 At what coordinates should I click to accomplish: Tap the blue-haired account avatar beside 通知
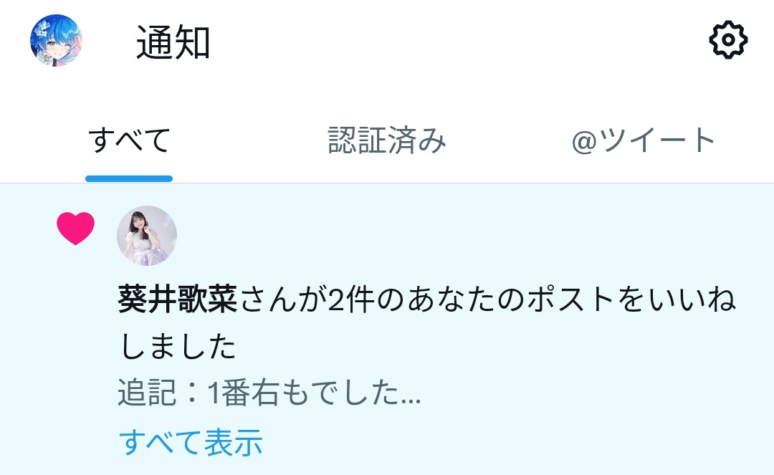(x=56, y=40)
